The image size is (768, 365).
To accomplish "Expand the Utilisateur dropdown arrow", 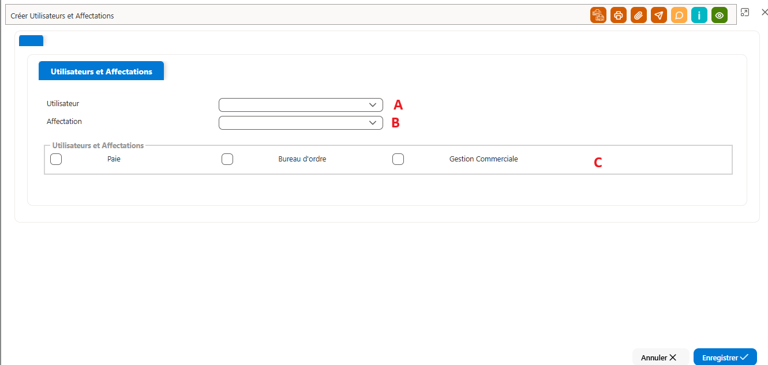I will (x=373, y=105).
